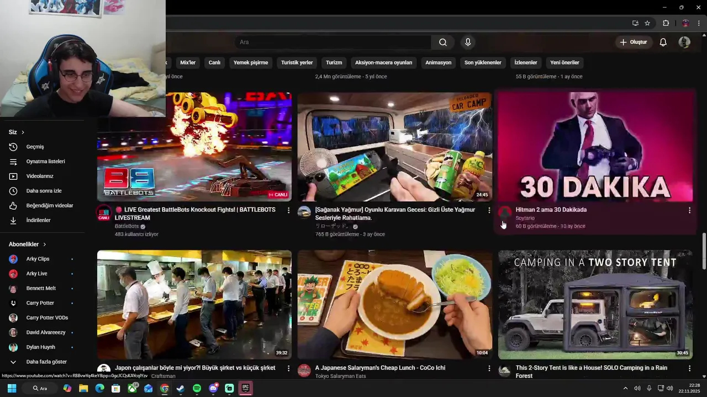
Task: Select the Son yüklenenler filter chip
Action: pyautogui.click(x=483, y=62)
